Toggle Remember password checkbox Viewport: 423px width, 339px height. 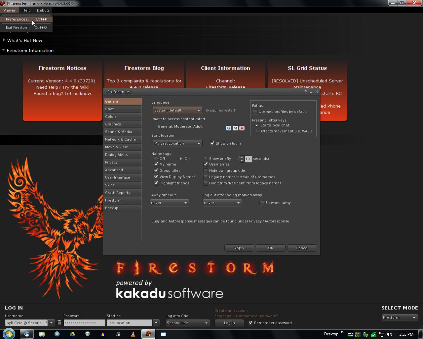tap(250, 323)
